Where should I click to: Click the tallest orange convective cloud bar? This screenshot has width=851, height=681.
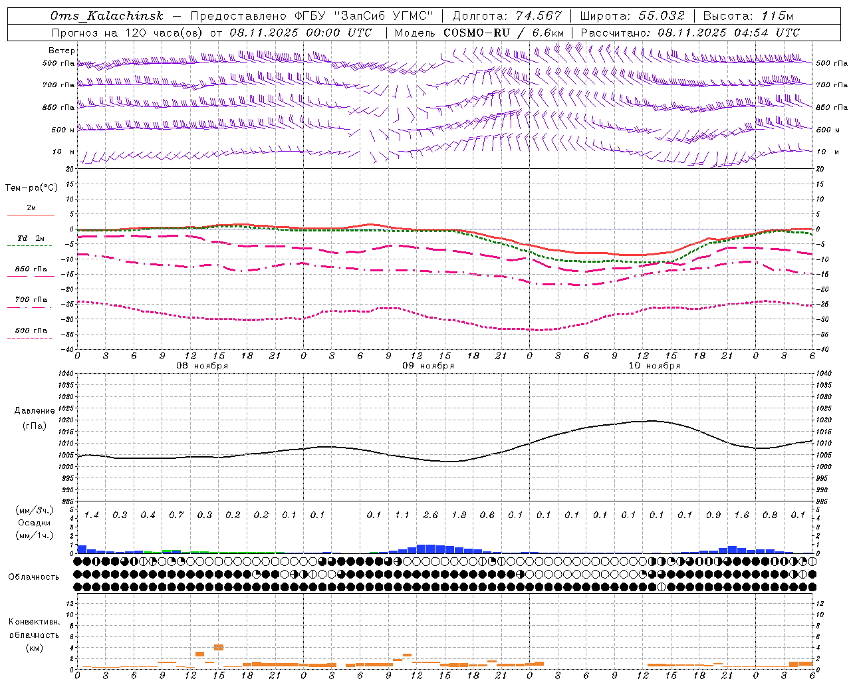tap(219, 647)
